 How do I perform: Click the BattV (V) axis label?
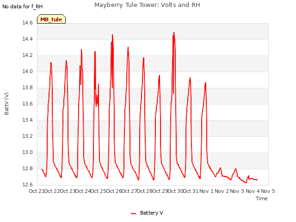click(6, 104)
